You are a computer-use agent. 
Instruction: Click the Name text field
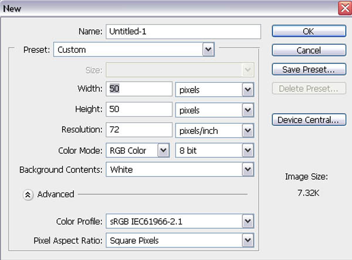pyautogui.click(x=182, y=32)
